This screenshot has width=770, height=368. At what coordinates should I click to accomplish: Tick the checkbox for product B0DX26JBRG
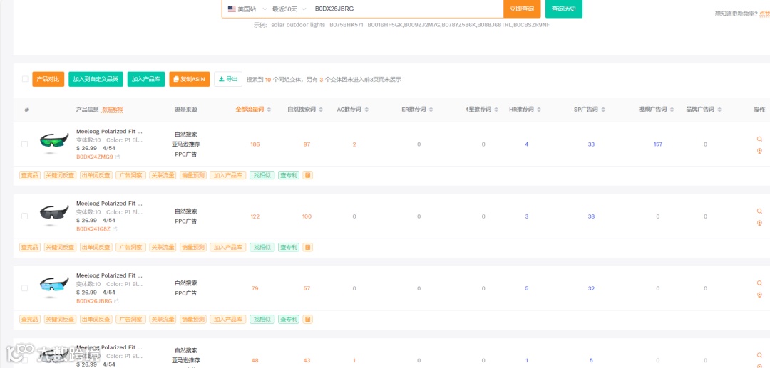coord(24,288)
